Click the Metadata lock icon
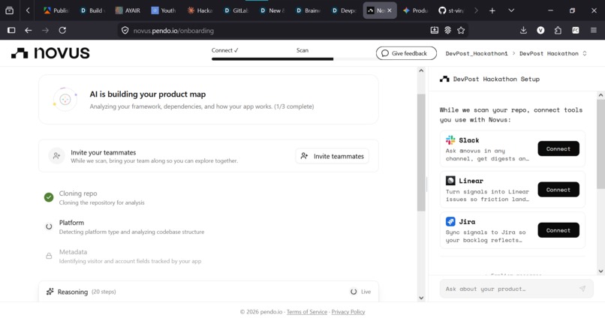Image resolution: width=605 pixels, height=321 pixels. click(49, 256)
